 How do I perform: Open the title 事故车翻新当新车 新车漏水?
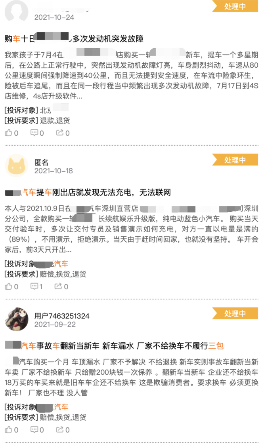coord(114,346)
